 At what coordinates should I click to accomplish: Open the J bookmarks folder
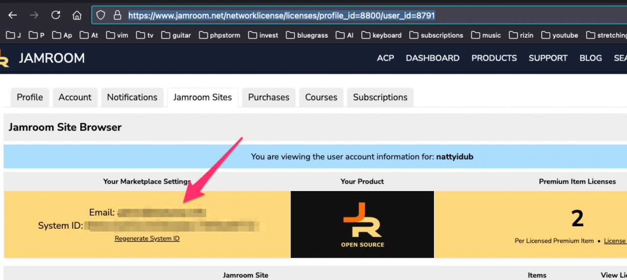pos(14,35)
